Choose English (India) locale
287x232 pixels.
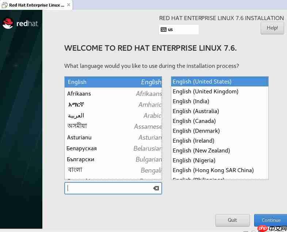(220, 101)
